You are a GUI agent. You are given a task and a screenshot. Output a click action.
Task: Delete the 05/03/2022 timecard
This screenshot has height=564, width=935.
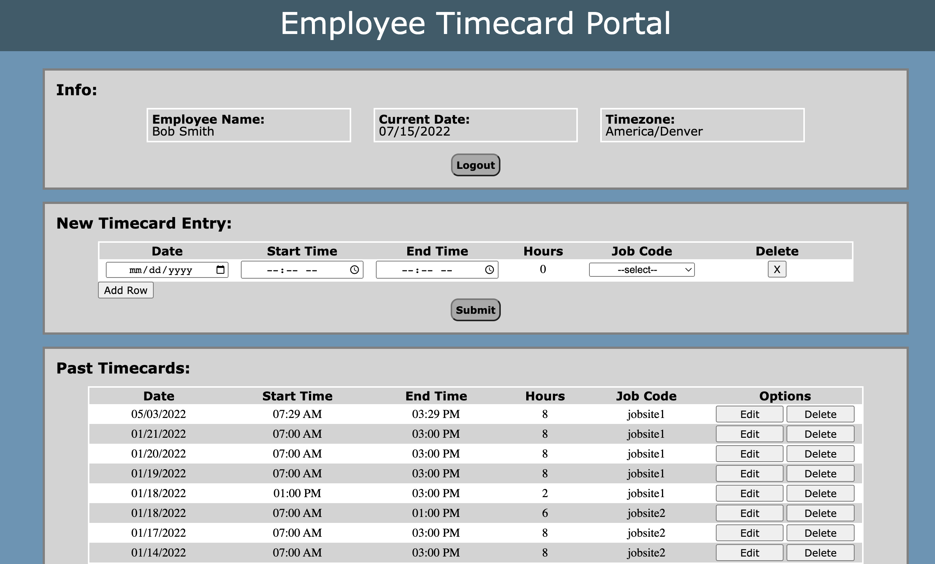pos(821,414)
